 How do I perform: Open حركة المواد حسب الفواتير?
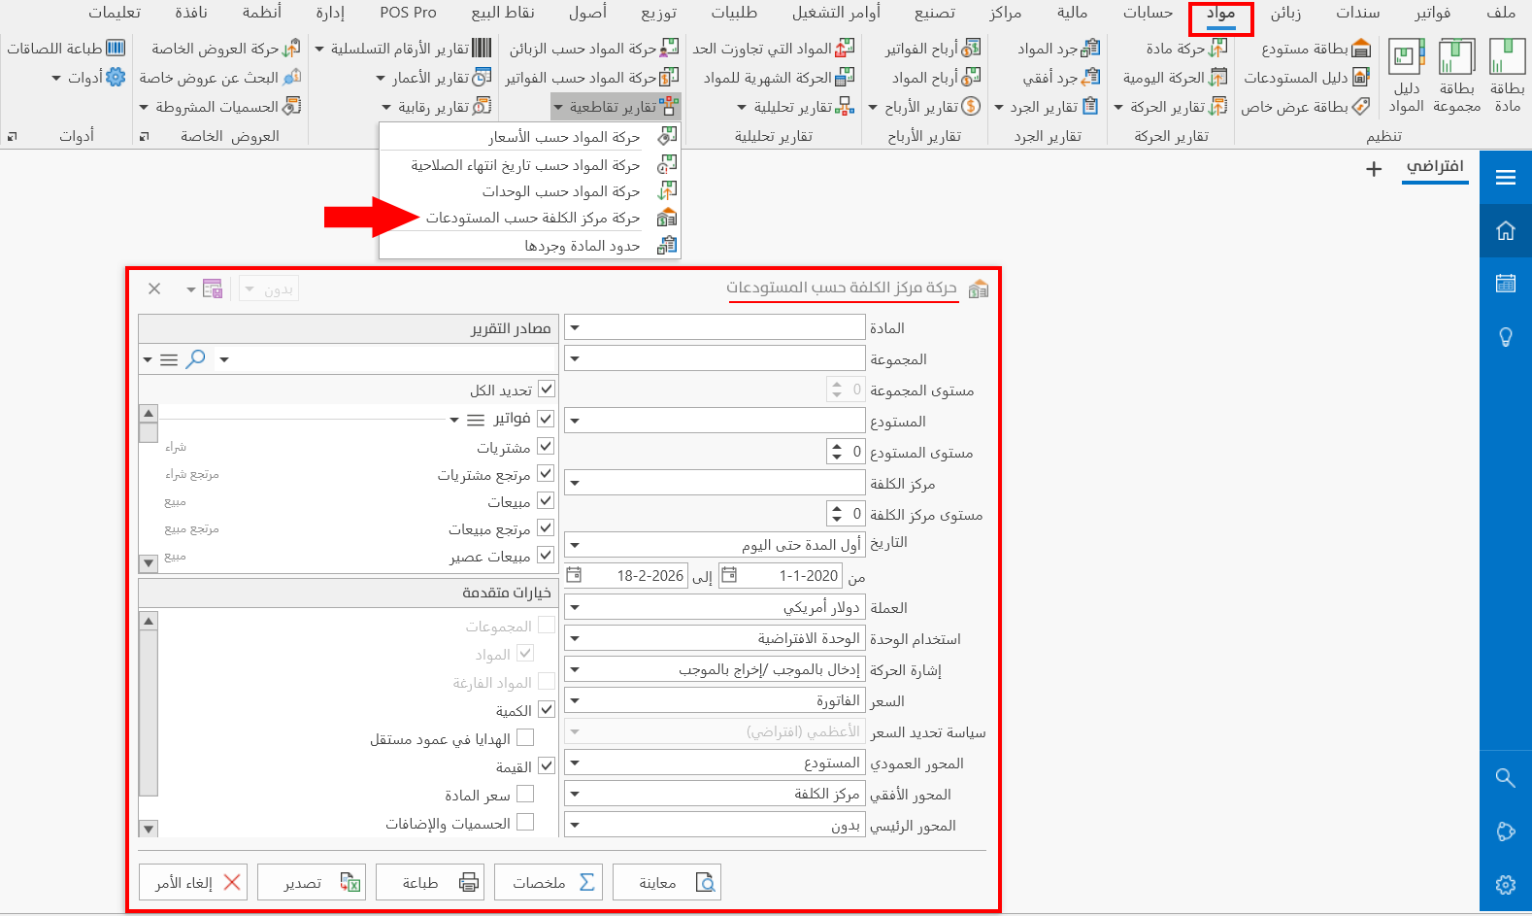(592, 78)
